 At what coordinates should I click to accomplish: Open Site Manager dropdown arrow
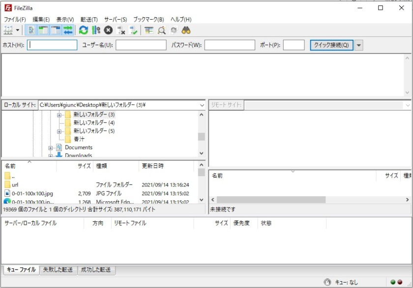pos(18,30)
